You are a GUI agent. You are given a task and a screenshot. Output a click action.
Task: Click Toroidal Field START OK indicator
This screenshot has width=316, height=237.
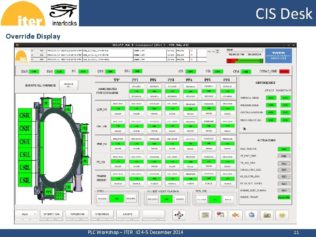pos(271,98)
